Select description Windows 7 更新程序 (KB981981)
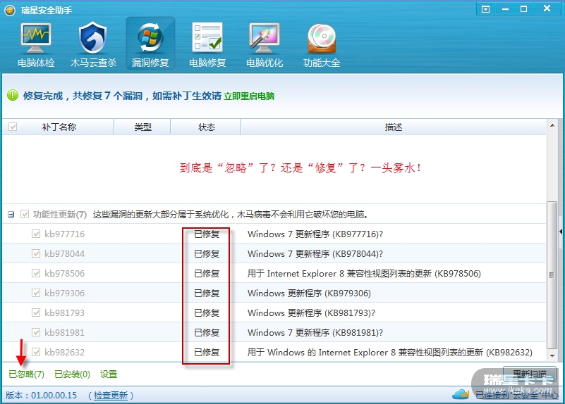The image size is (565, 404). click(315, 332)
